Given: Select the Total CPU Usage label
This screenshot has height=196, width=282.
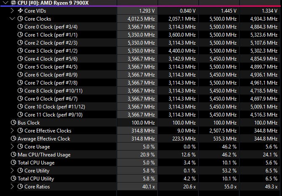Looking at the screenshot, I should pos(36,163).
